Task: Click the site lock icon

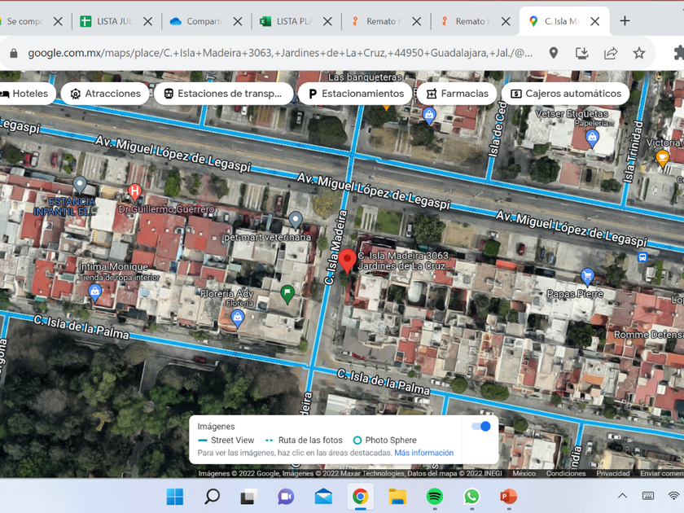Action: point(14,53)
